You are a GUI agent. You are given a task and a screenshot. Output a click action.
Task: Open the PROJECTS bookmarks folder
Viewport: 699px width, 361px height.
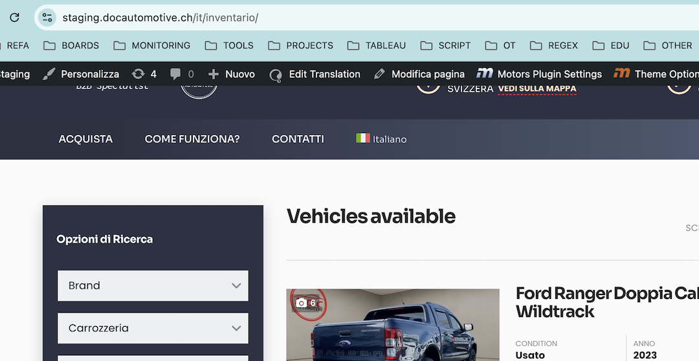pos(300,45)
